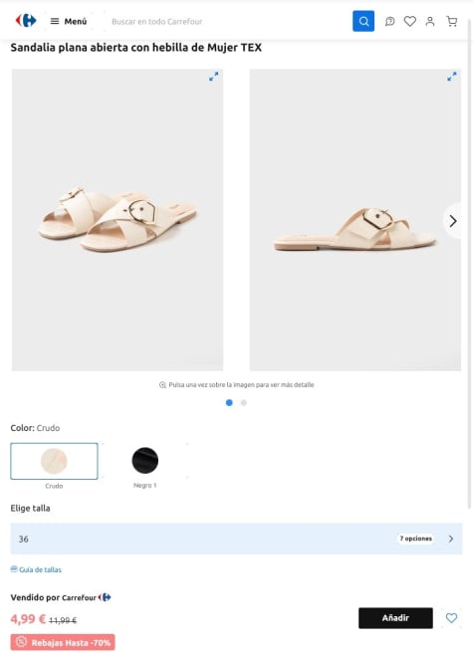Open the chat help icon

tap(389, 21)
